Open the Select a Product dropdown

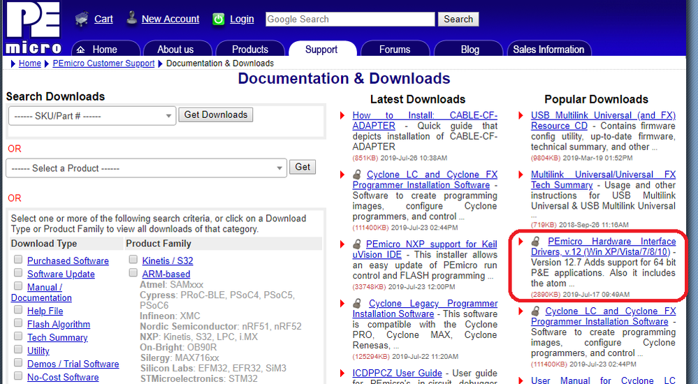(x=146, y=168)
